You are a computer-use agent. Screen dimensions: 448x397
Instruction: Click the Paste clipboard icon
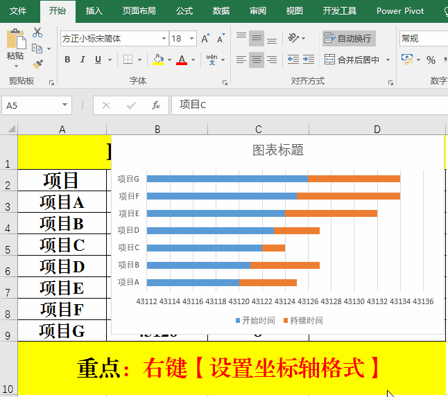pos(15,42)
